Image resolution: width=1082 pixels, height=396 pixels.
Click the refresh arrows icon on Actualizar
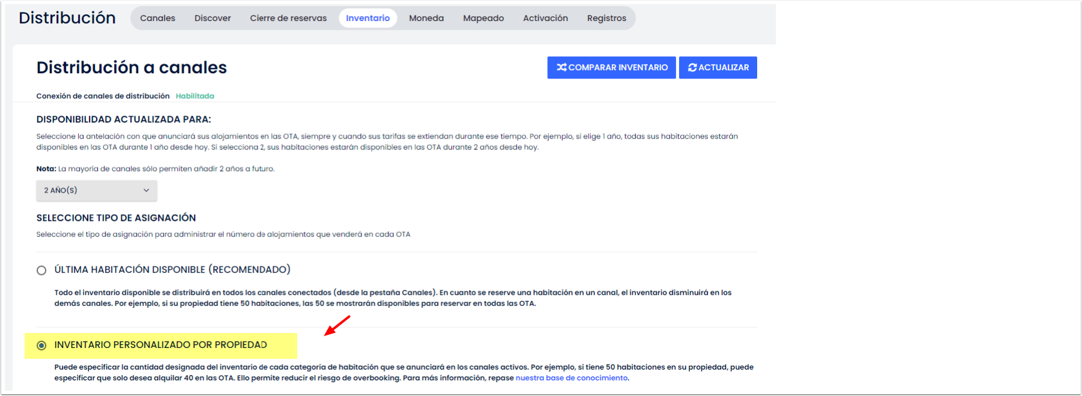pyautogui.click(x=692, y=68)
